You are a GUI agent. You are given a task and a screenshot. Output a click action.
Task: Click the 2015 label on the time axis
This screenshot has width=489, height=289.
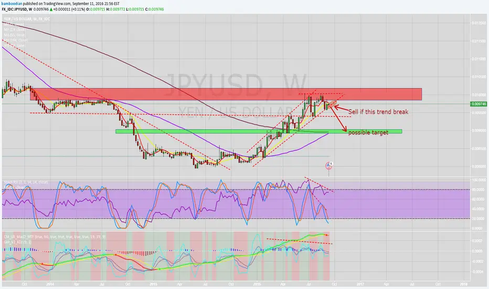(x=153, y=284)
